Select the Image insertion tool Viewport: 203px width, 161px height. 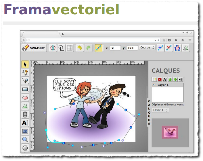25,131
